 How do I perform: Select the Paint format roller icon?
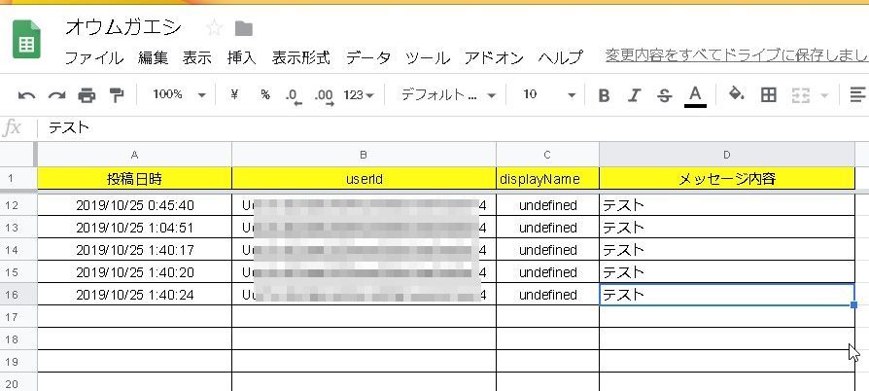(x=117, y=95)
